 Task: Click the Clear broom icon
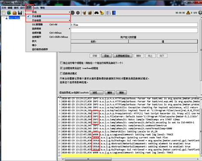pos(84,13)
